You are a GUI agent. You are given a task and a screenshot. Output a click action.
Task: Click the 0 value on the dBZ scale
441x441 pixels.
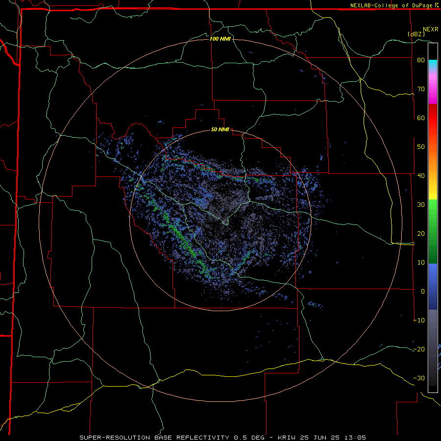click(423, 292)
